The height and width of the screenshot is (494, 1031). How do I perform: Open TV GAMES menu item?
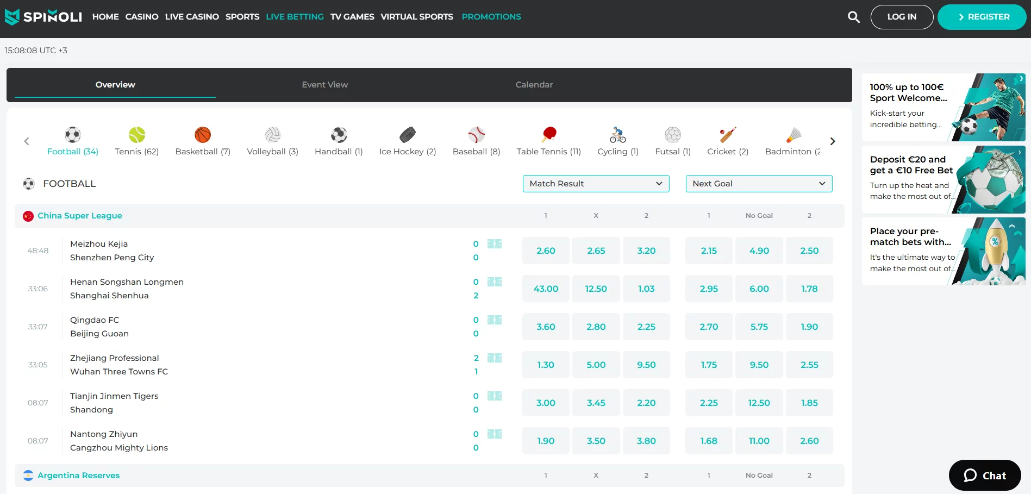click(x=352, y=17)
